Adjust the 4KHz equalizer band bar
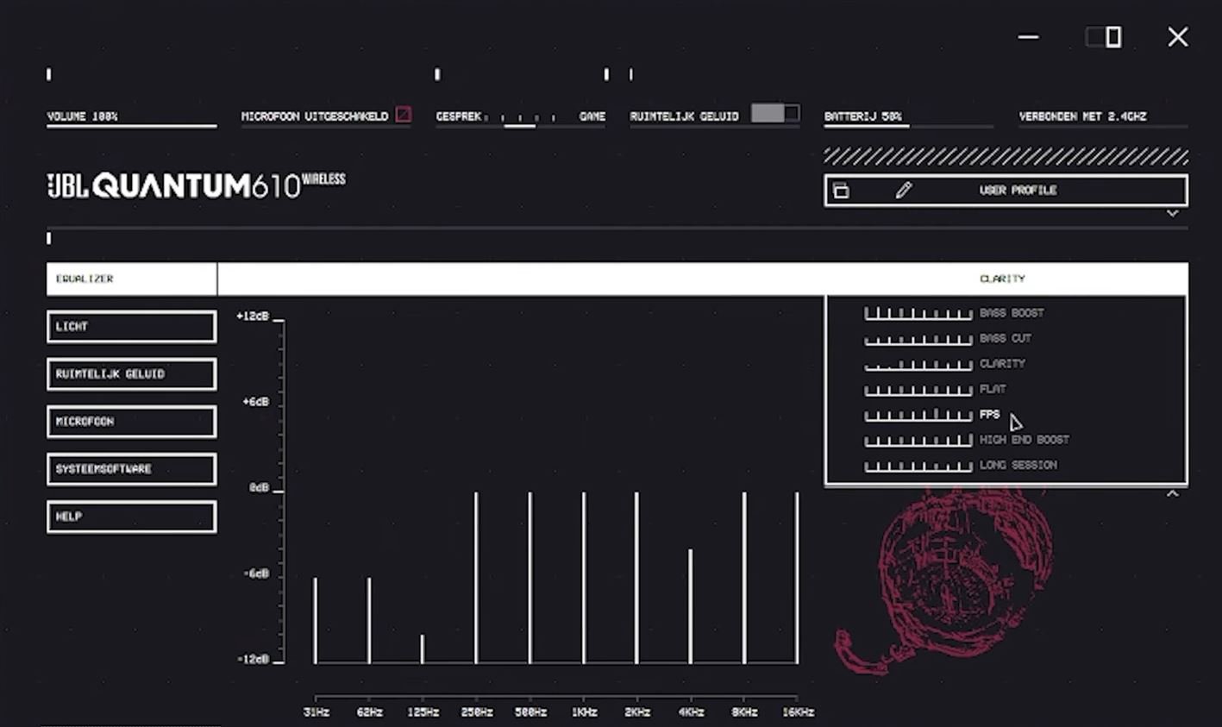The image size is (1222, 727). click(x=691, y=606)
